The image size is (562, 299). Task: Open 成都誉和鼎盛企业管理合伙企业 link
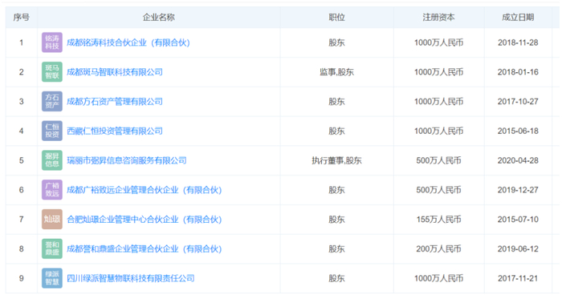145,249
